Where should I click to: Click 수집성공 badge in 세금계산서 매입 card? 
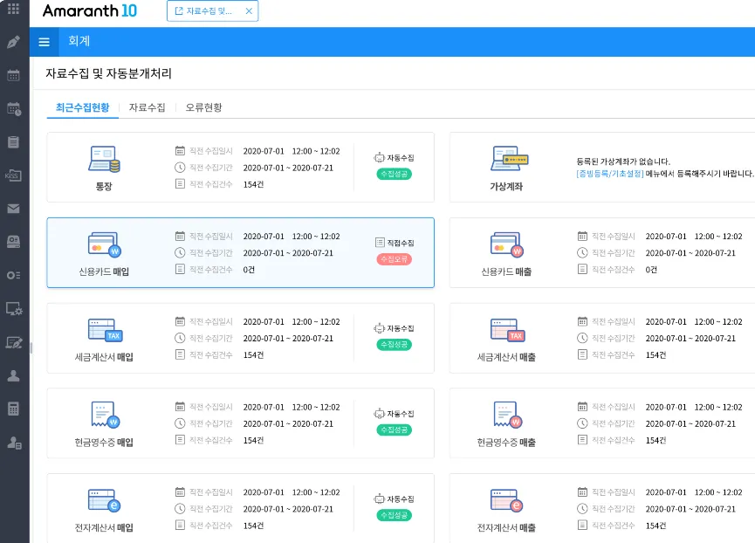point(394,345)
